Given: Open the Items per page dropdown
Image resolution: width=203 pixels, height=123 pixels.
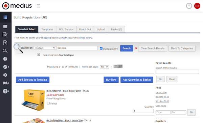Looking at the screenshot, I should (104, 67).
